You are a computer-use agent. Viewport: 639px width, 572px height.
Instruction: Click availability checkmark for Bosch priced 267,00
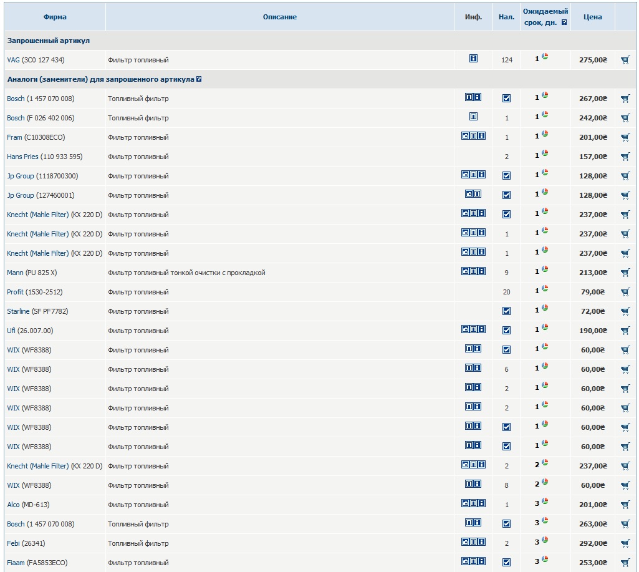507,99
